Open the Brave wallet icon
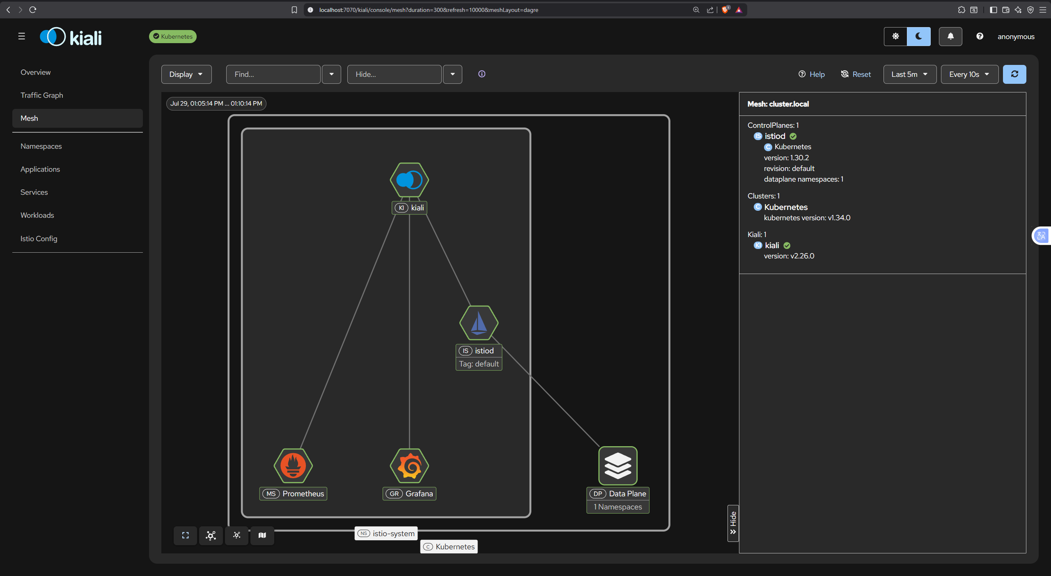The height and width of the screenshot is (576, 1051). click(x=1006, y=10)
